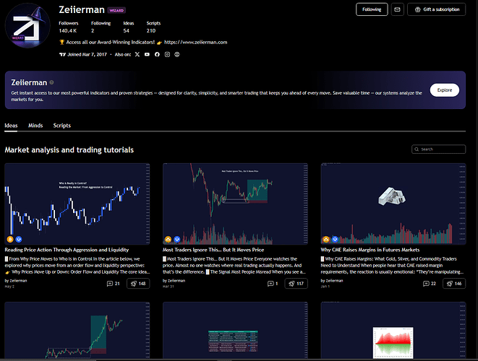Click the ideas Search input field
Viewport: 478px width, 361px height.
(438, 149)
